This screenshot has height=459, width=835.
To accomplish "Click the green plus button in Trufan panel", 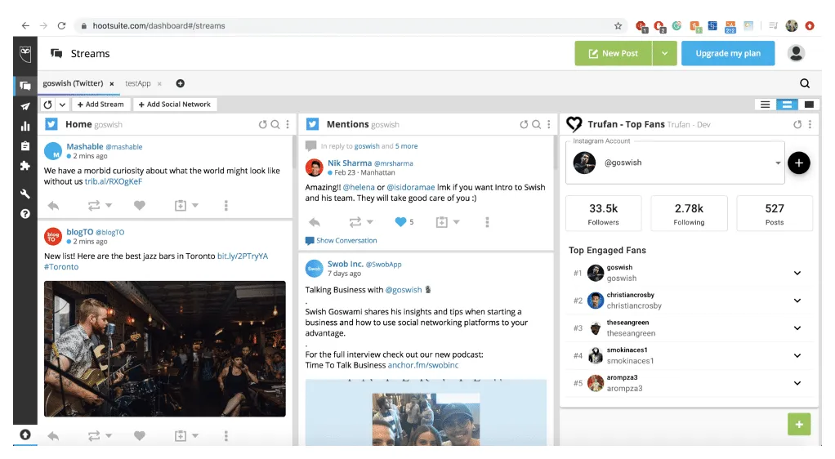I will [x=799, y=425].
